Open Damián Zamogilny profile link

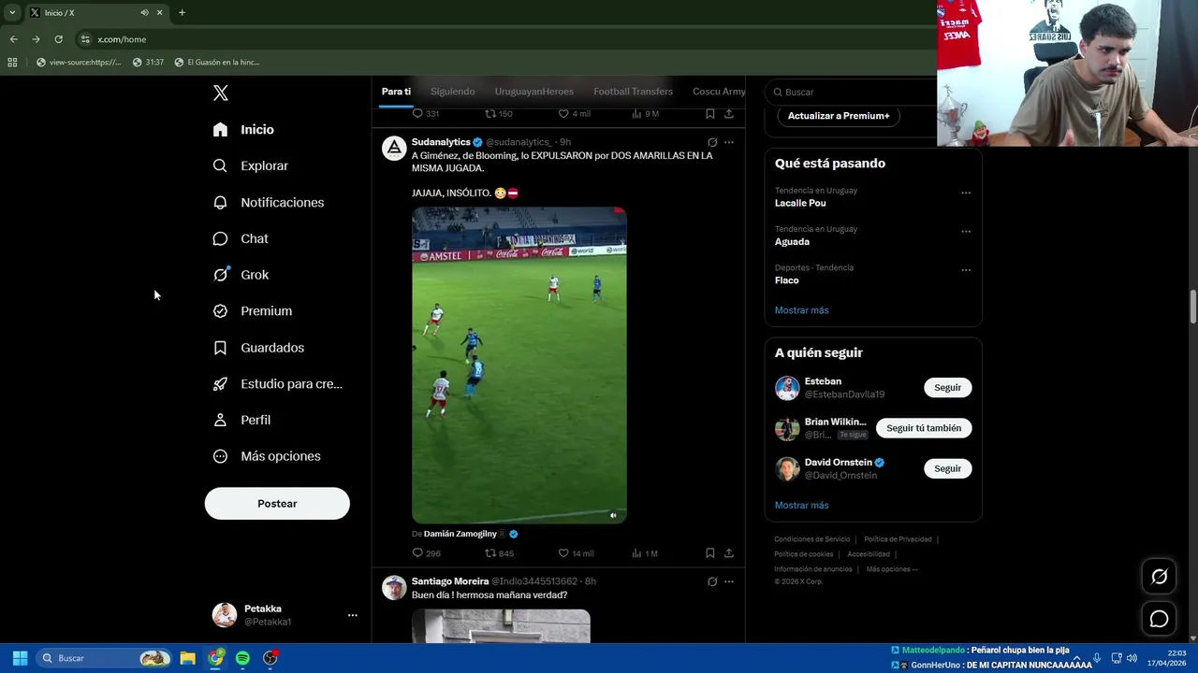coord(460,534)
